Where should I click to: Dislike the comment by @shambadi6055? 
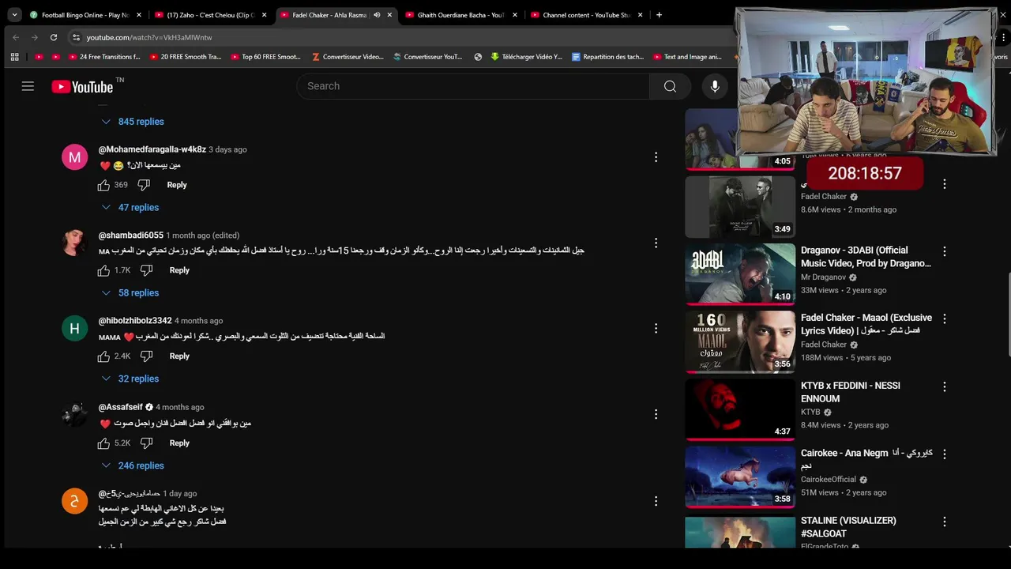[146, 270]
